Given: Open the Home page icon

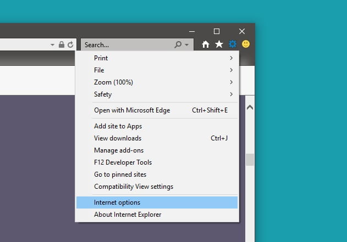Looking at the screenshot, I should point(206,44).
